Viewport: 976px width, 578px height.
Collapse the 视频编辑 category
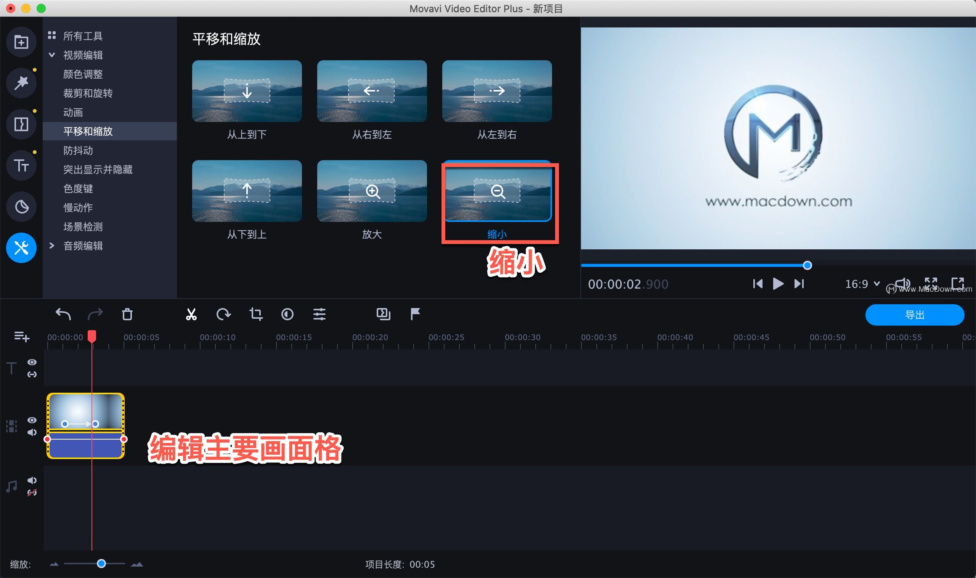[x=51, y=55]
